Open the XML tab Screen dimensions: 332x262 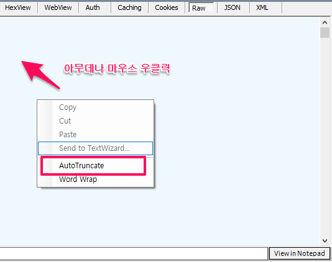262,7
